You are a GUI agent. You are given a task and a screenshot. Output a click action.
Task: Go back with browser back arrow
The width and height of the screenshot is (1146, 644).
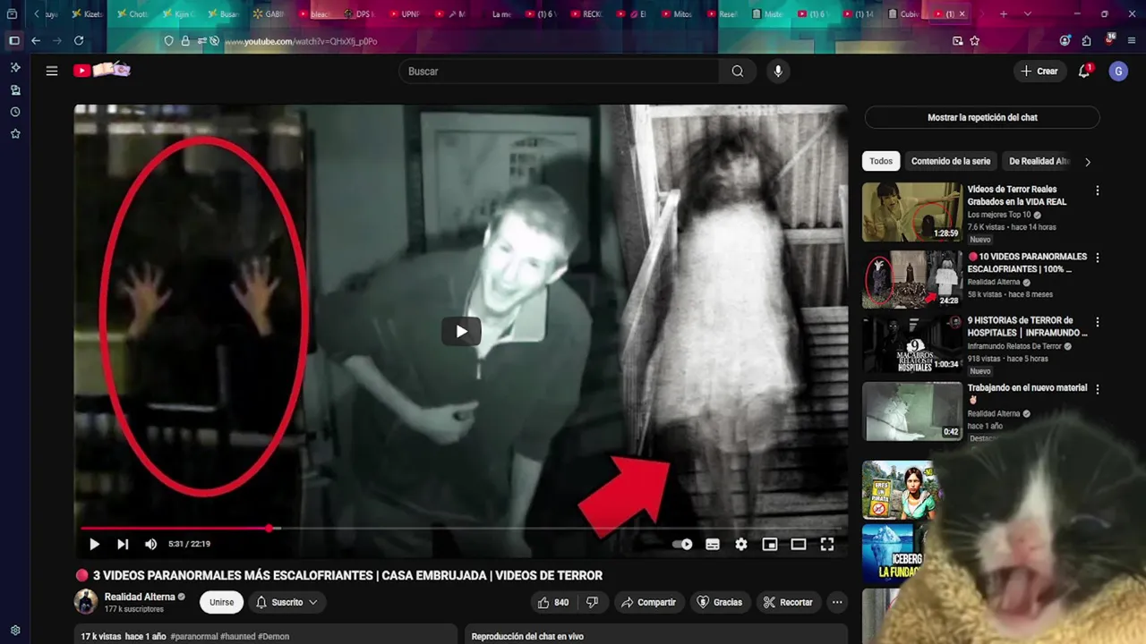(x=36, y=40)
